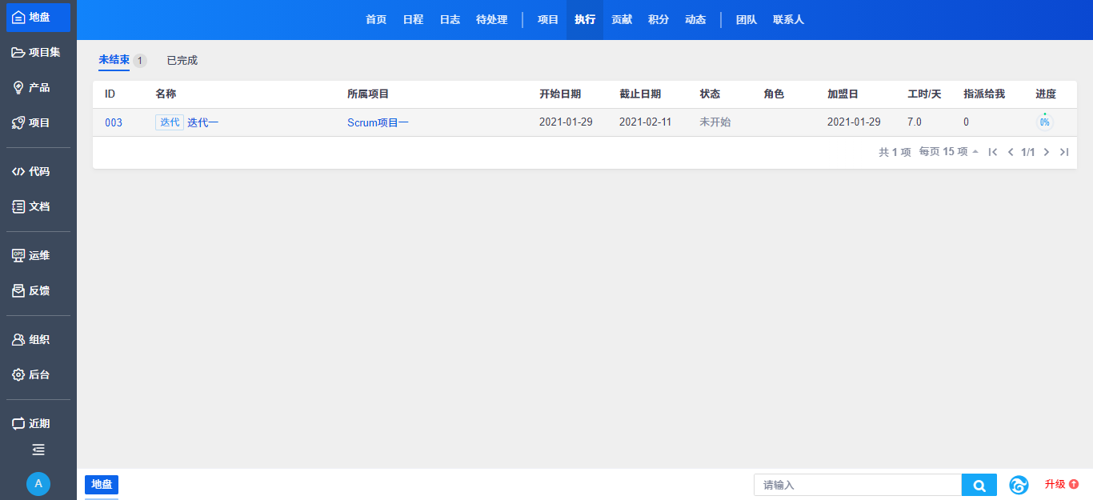The height and width of the screenshot is (500, 1093).
Task: Open the 迭代一 execution link
Action: 202,122
